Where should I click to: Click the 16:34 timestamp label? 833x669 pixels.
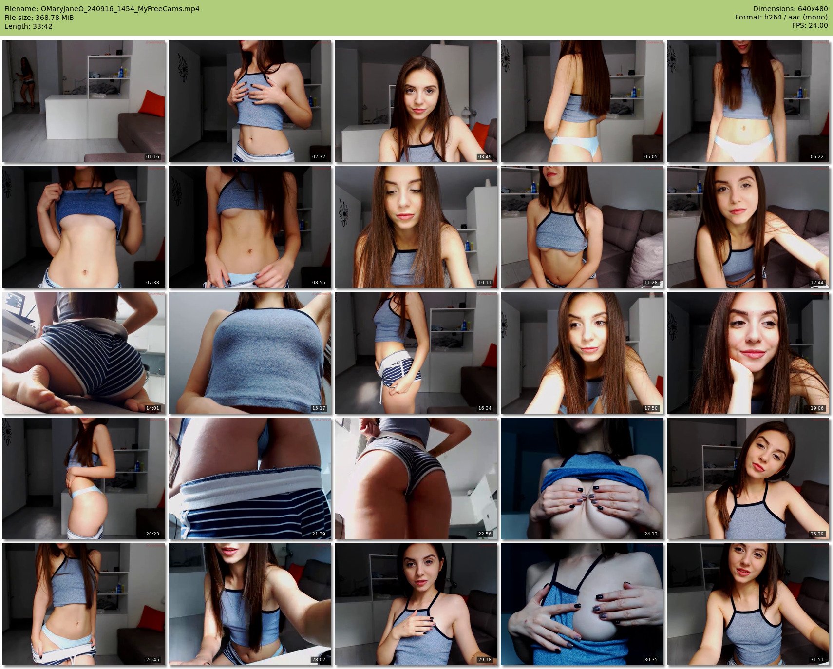coord(484,408)
